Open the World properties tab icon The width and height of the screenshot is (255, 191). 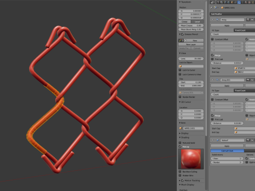228,2
